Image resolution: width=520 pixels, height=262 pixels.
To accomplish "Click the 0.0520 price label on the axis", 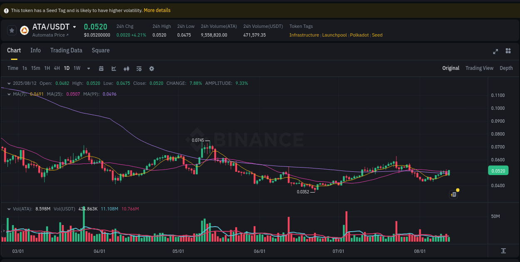I will 498,170.
